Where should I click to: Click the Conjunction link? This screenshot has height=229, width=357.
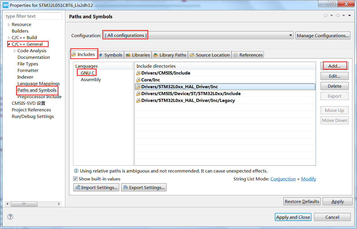pyautogui.click(x=283, y=179)
